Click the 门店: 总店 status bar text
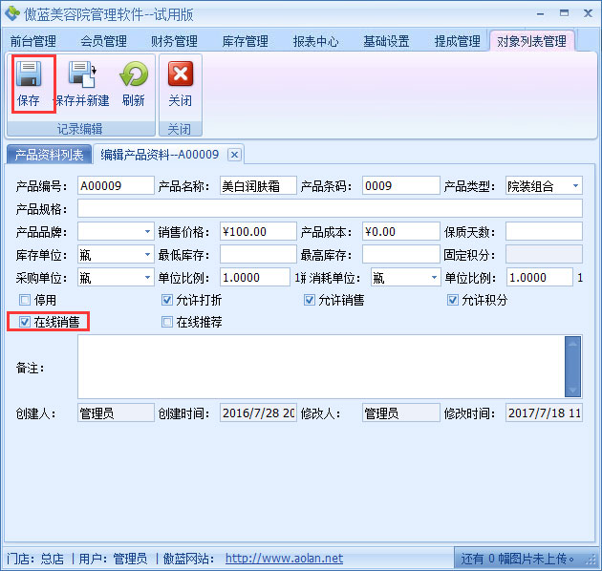Screen dimensions: 602x571 coord(35,559)
